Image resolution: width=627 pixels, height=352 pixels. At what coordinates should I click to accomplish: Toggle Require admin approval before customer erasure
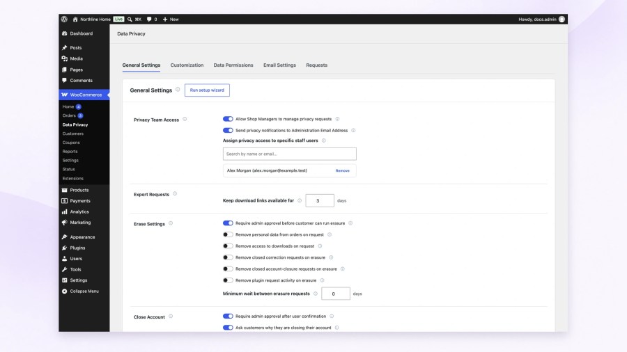tap(228, 223)
